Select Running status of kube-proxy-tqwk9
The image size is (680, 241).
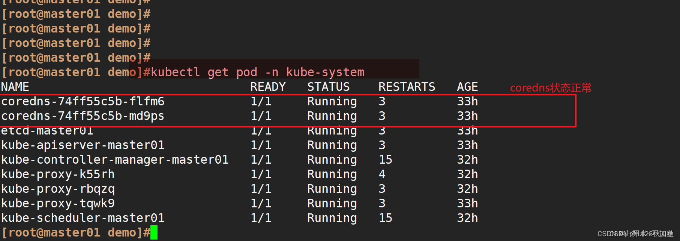(332, 204)
